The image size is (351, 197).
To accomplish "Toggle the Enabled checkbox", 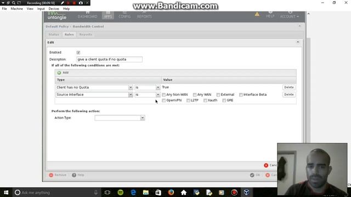I will [78, 53].
